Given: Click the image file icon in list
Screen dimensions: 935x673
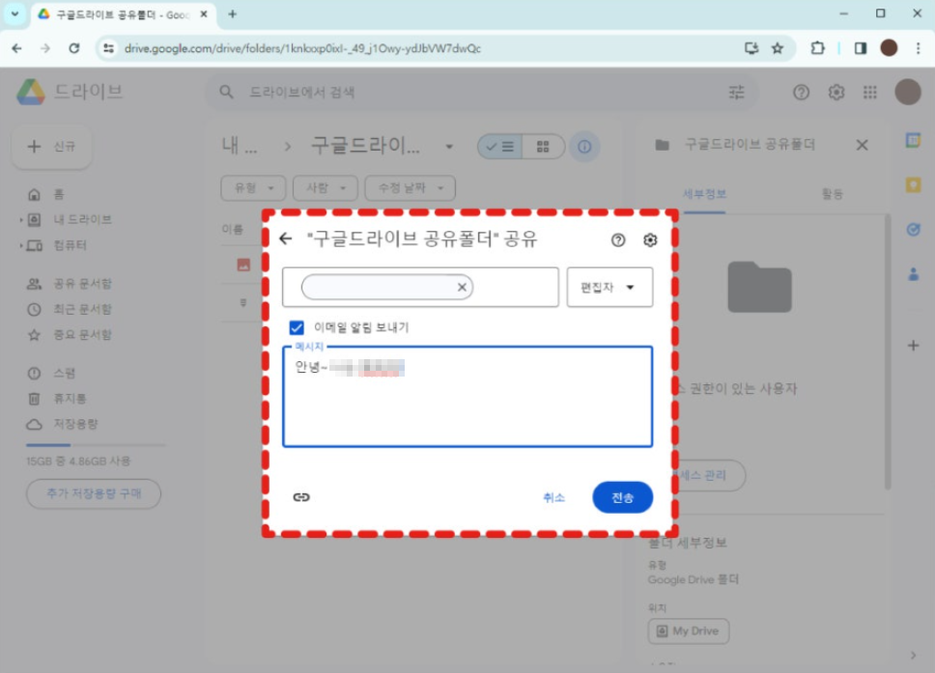Looking at the screenshot, I should pos(243,265).
